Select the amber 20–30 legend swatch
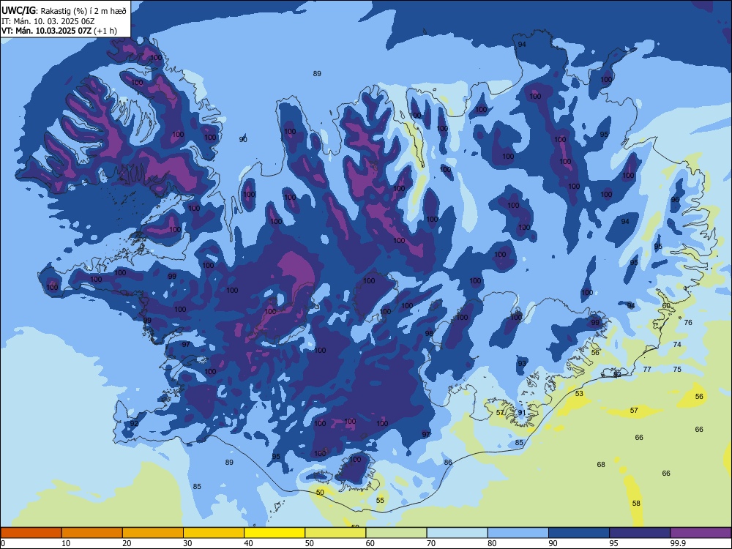The width and height of the screenshot is (732, 549). point(153,533)
